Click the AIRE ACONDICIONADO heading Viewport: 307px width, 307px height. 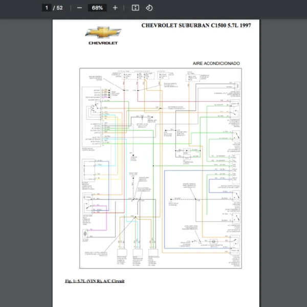tap(216, 63)
